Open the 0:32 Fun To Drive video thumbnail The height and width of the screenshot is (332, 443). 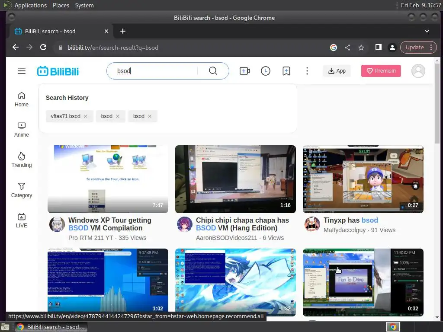tap(363, 282)
